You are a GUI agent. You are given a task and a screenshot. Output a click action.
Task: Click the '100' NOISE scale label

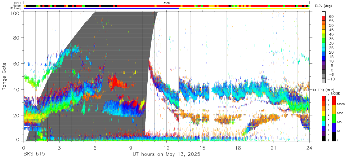(x=340, y=122)
